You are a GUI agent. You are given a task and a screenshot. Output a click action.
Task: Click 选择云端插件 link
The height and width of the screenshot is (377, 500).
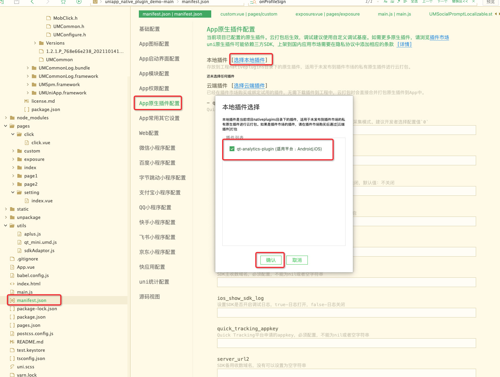(249, 85)
